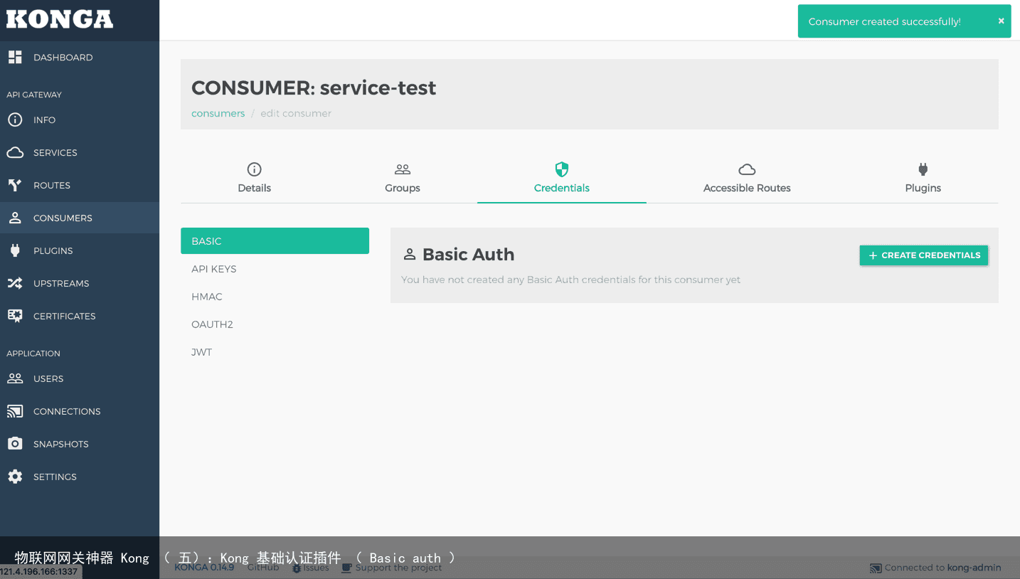Click the Routes fork icon

tap(15, 185)
